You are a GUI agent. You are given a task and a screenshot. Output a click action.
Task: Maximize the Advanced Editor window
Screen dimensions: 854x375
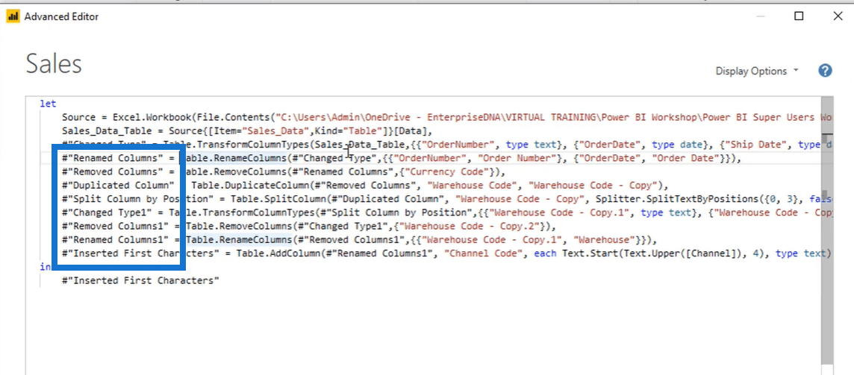[799, 16]
